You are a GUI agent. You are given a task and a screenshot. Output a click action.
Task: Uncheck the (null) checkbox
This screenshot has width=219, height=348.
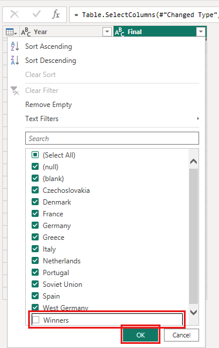tap(35, 166)
